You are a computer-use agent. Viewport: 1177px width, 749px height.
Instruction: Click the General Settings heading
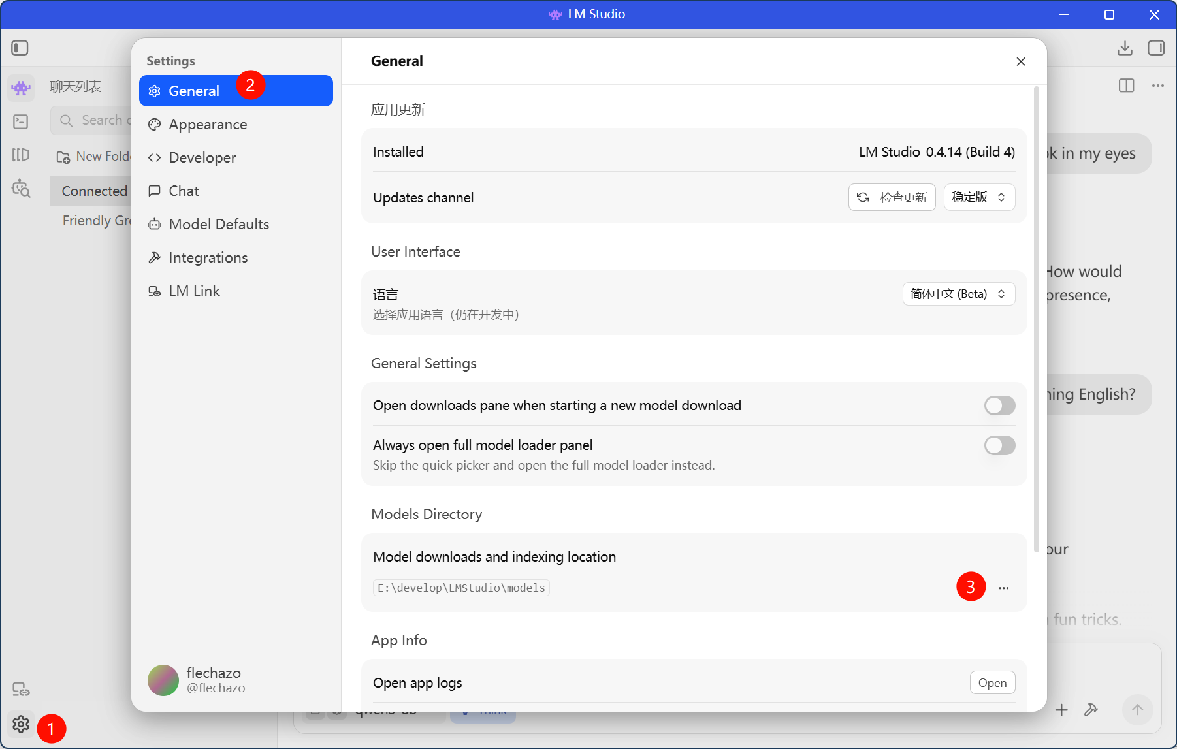tap(424, 364)
